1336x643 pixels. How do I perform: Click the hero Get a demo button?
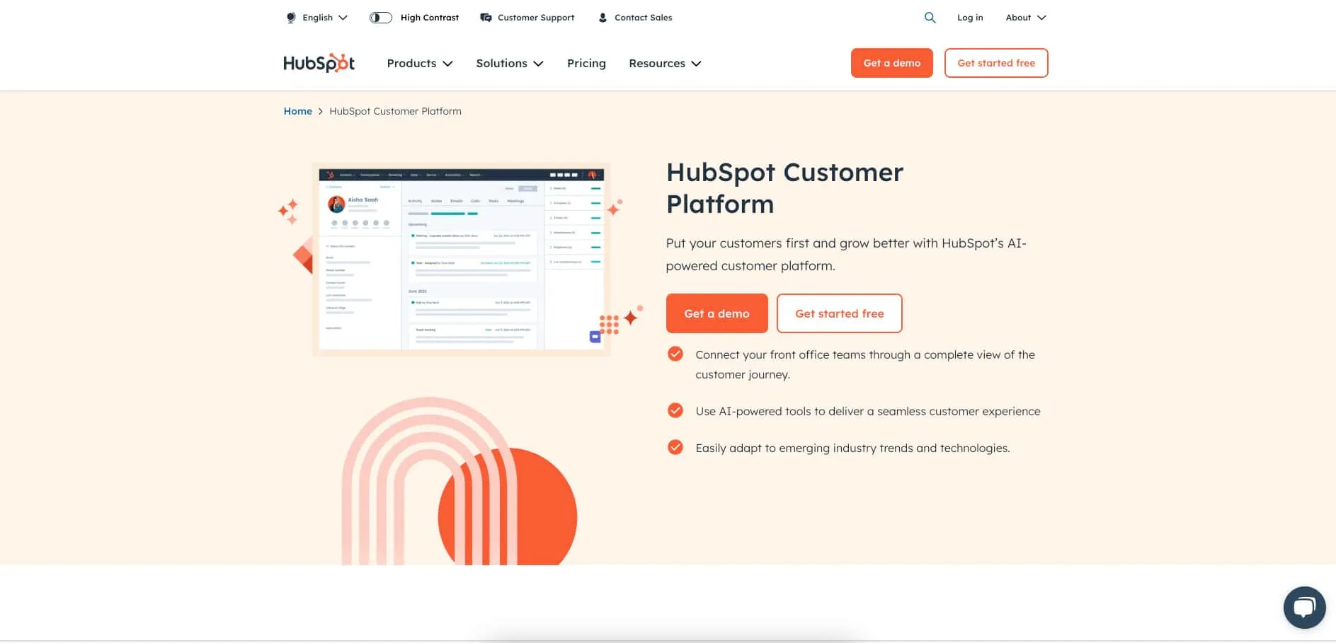click(716, 313)
